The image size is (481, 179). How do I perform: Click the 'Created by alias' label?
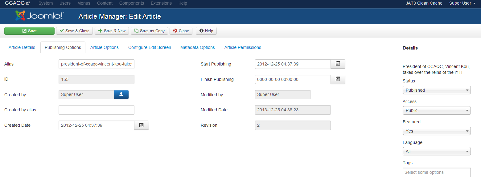tap(20, 110)
